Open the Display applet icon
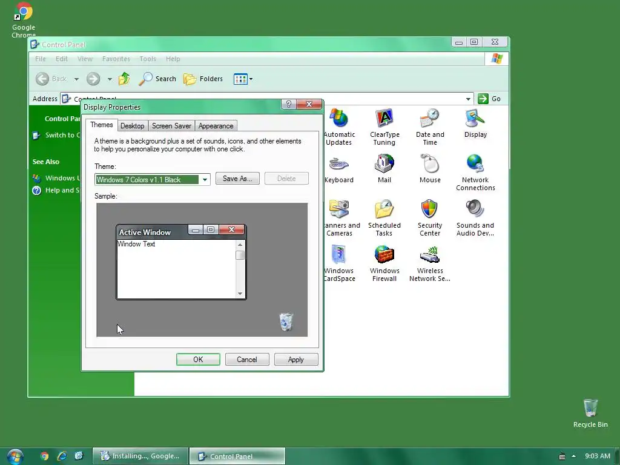Viewport: 620px width, 465px height. click(x=475, y=123)
